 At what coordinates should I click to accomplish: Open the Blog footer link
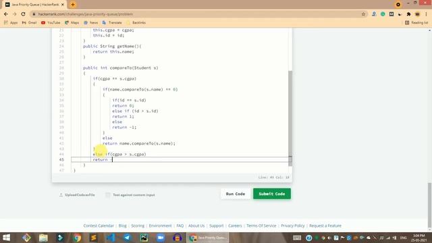(x=123, y=225)
